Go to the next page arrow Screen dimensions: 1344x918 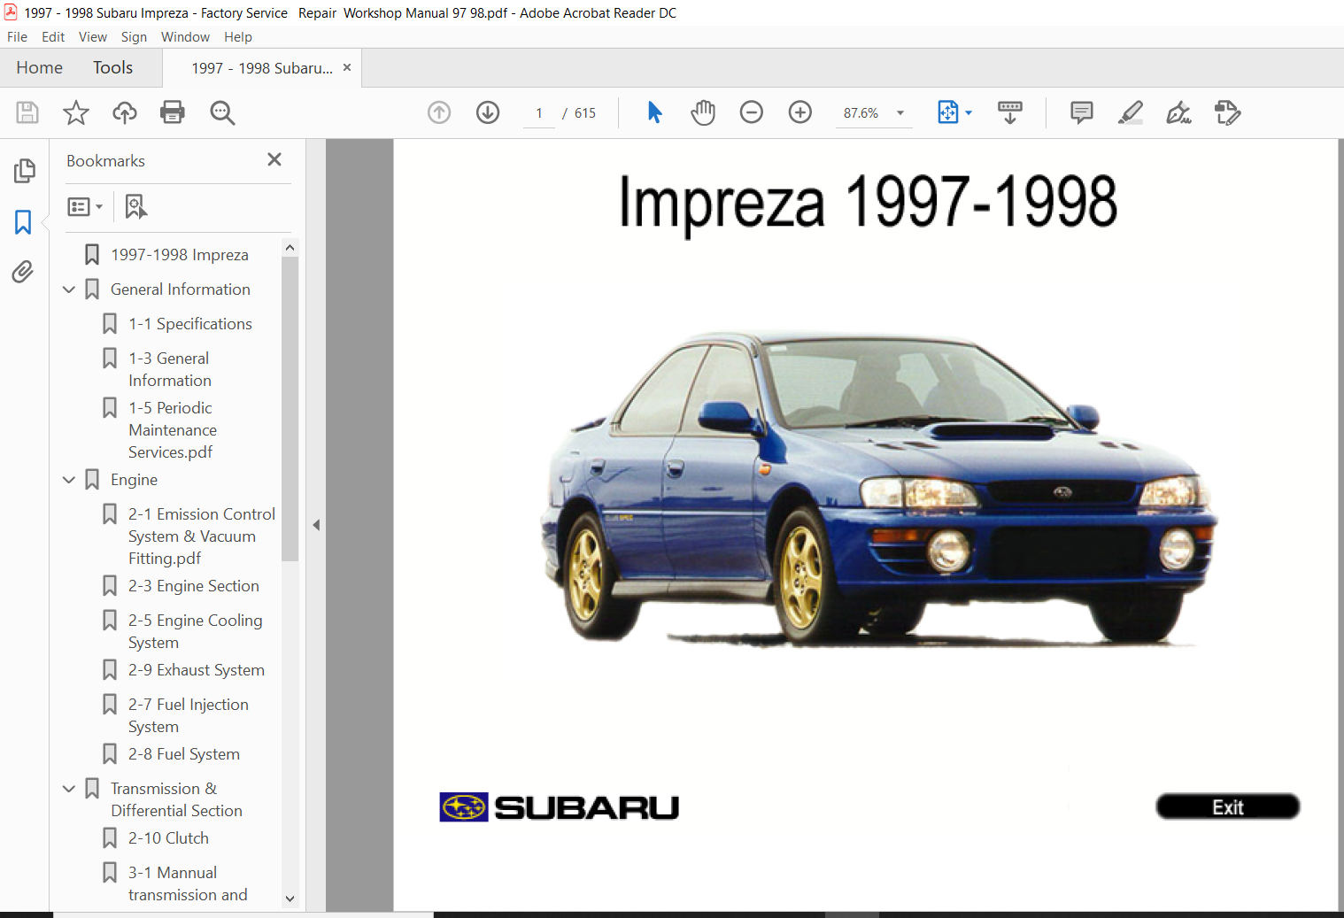pyautogui.click(x=488, y=112)
